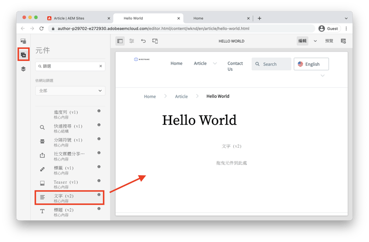Click the Home breadcrumb link
This screenshot has width=369, height=242.
(x=150, y=97)
